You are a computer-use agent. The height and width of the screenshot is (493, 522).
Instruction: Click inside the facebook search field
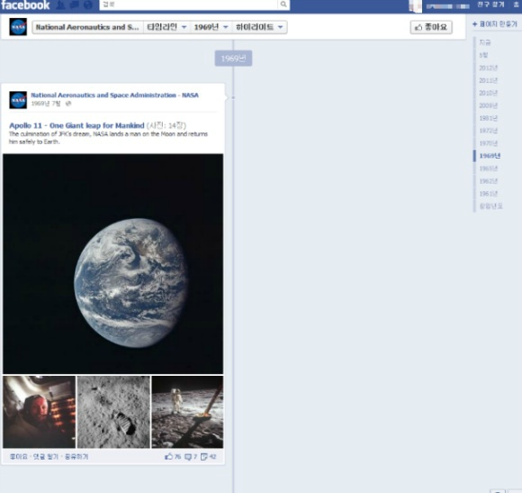[x=188, y=5]
